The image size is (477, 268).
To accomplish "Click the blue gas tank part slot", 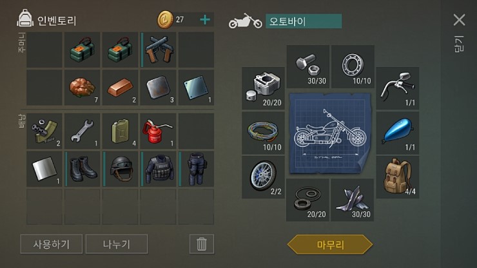I will (x=398, y=133).
